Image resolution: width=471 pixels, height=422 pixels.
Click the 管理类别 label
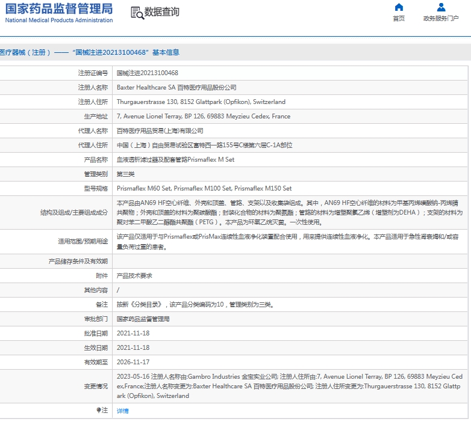[x=96, y=174]
